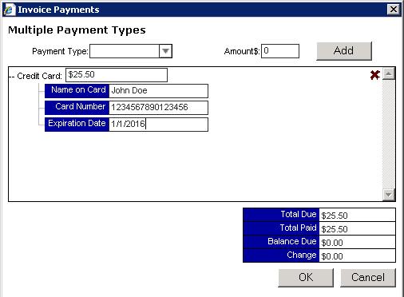Click the Name on Card field
This screenshot has height=297, width=404.
(x=159, y=91)
